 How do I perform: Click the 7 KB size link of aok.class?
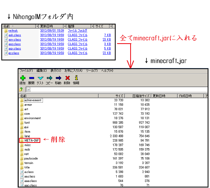(108, 35)
